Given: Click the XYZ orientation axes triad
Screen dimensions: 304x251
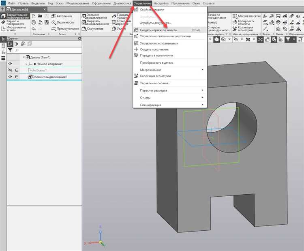Looking at the screenshot, I should [96, 237].
